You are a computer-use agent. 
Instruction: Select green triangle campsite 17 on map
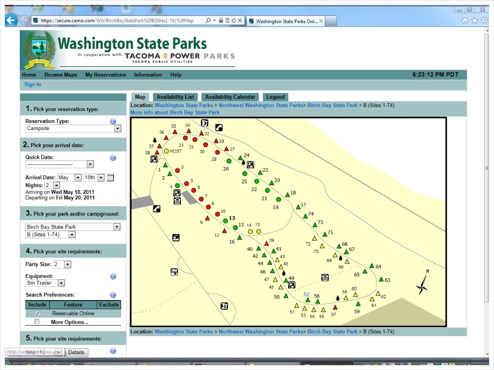pos(298,207)
